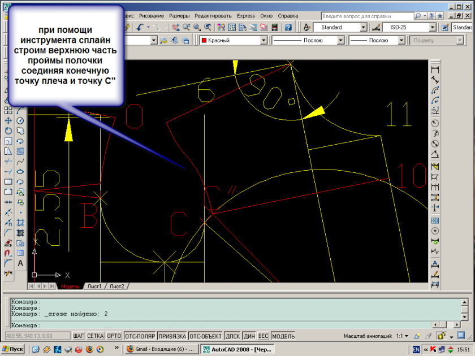Expand the layer list dropdown arrow
This screenshot has width=475, height=356.
pyautogui.click(x=154, y=40)
